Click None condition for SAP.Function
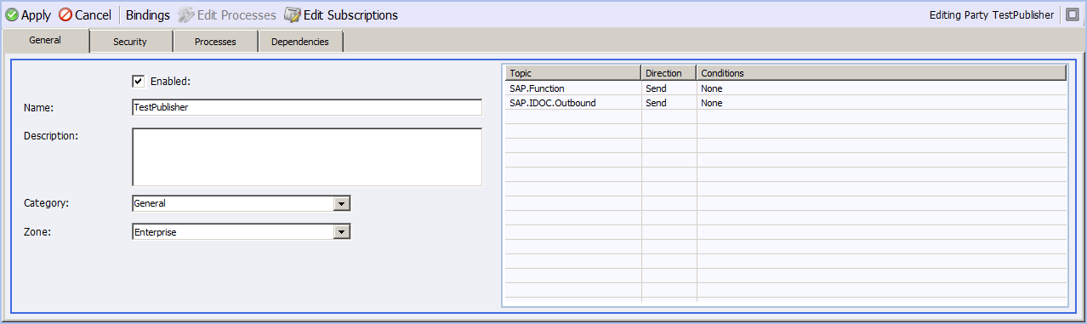Viewport: 1087px width, 324px height. [x=712, y=88]
